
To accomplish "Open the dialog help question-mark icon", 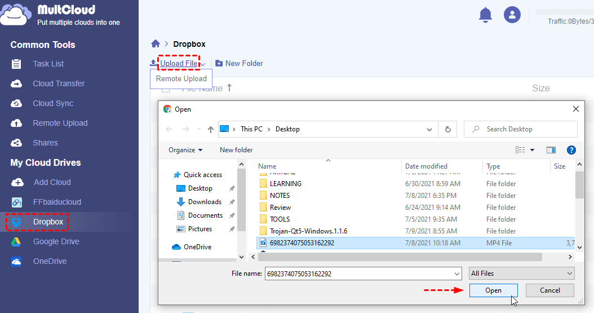I will click(571, 150).
